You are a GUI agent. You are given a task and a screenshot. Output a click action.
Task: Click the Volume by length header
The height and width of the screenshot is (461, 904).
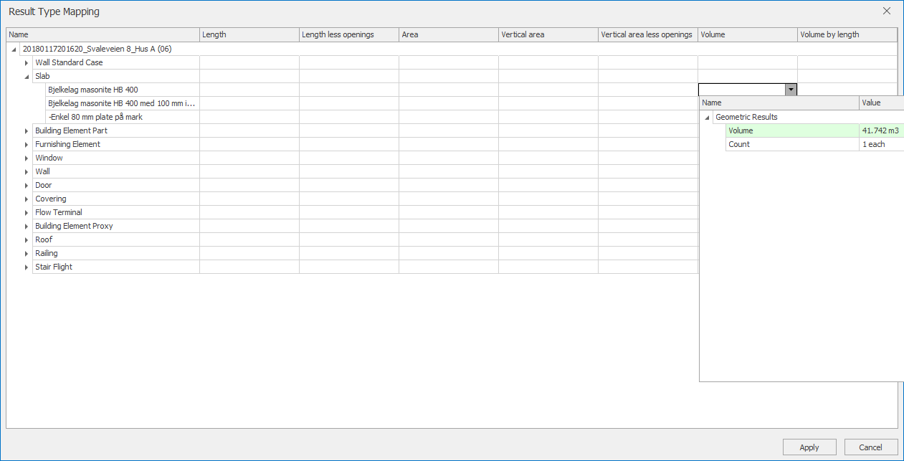pyautogui.click(x=846, y=34)
